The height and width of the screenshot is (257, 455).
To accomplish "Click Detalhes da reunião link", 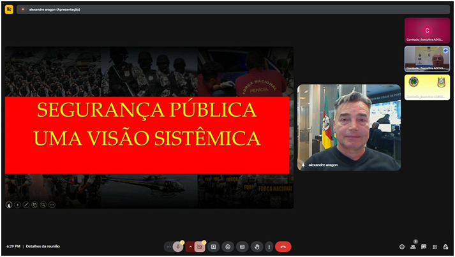I will pyautogui.click(x=44, y=246).
